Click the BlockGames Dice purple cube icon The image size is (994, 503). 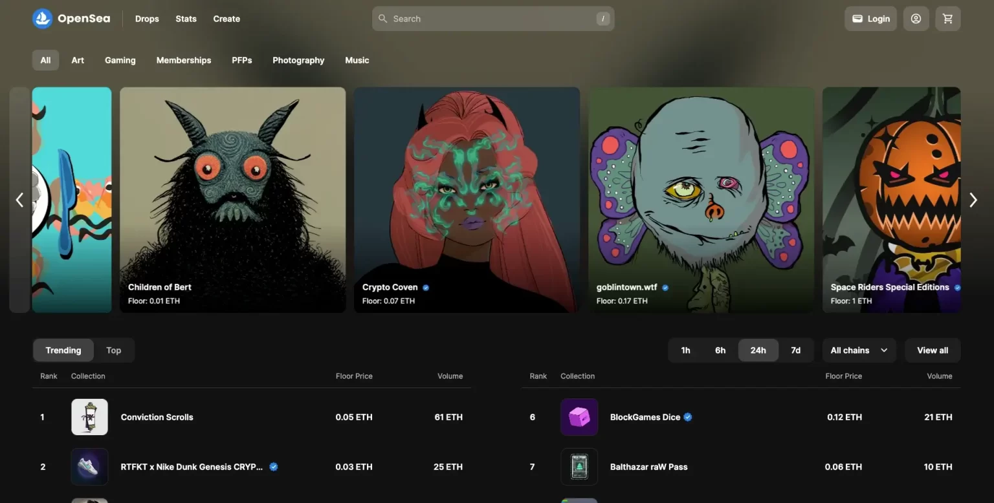pos(579,417)
